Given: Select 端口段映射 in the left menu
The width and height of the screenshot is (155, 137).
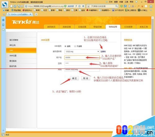Looking at the screenshot, I should [x=21, y=40].
